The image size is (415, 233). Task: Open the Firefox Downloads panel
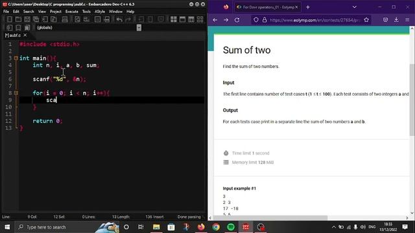click(x=396, y=20)
